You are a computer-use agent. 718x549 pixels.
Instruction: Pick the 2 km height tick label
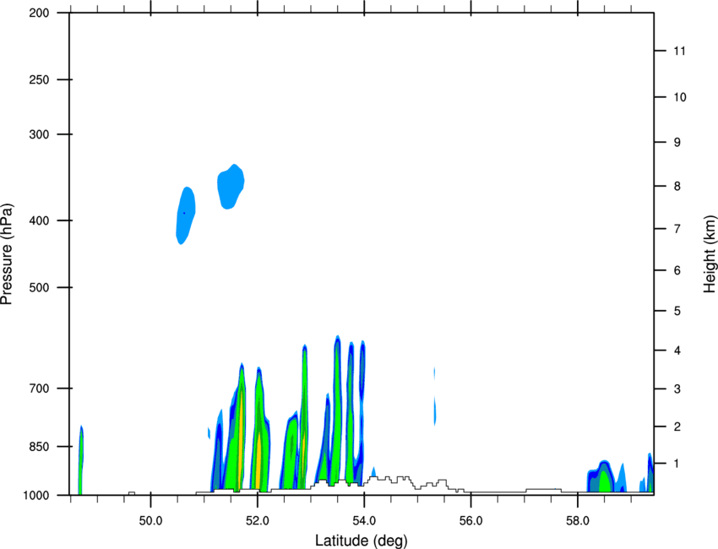[x=677, y=427]
